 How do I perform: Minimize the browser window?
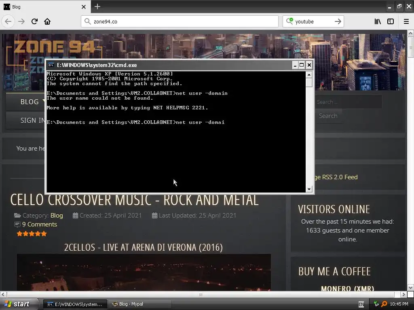coord(389,7)
